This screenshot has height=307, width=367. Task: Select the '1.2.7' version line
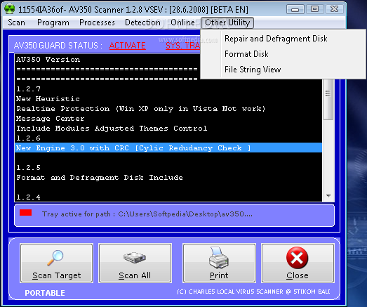(x=168, y=89)
